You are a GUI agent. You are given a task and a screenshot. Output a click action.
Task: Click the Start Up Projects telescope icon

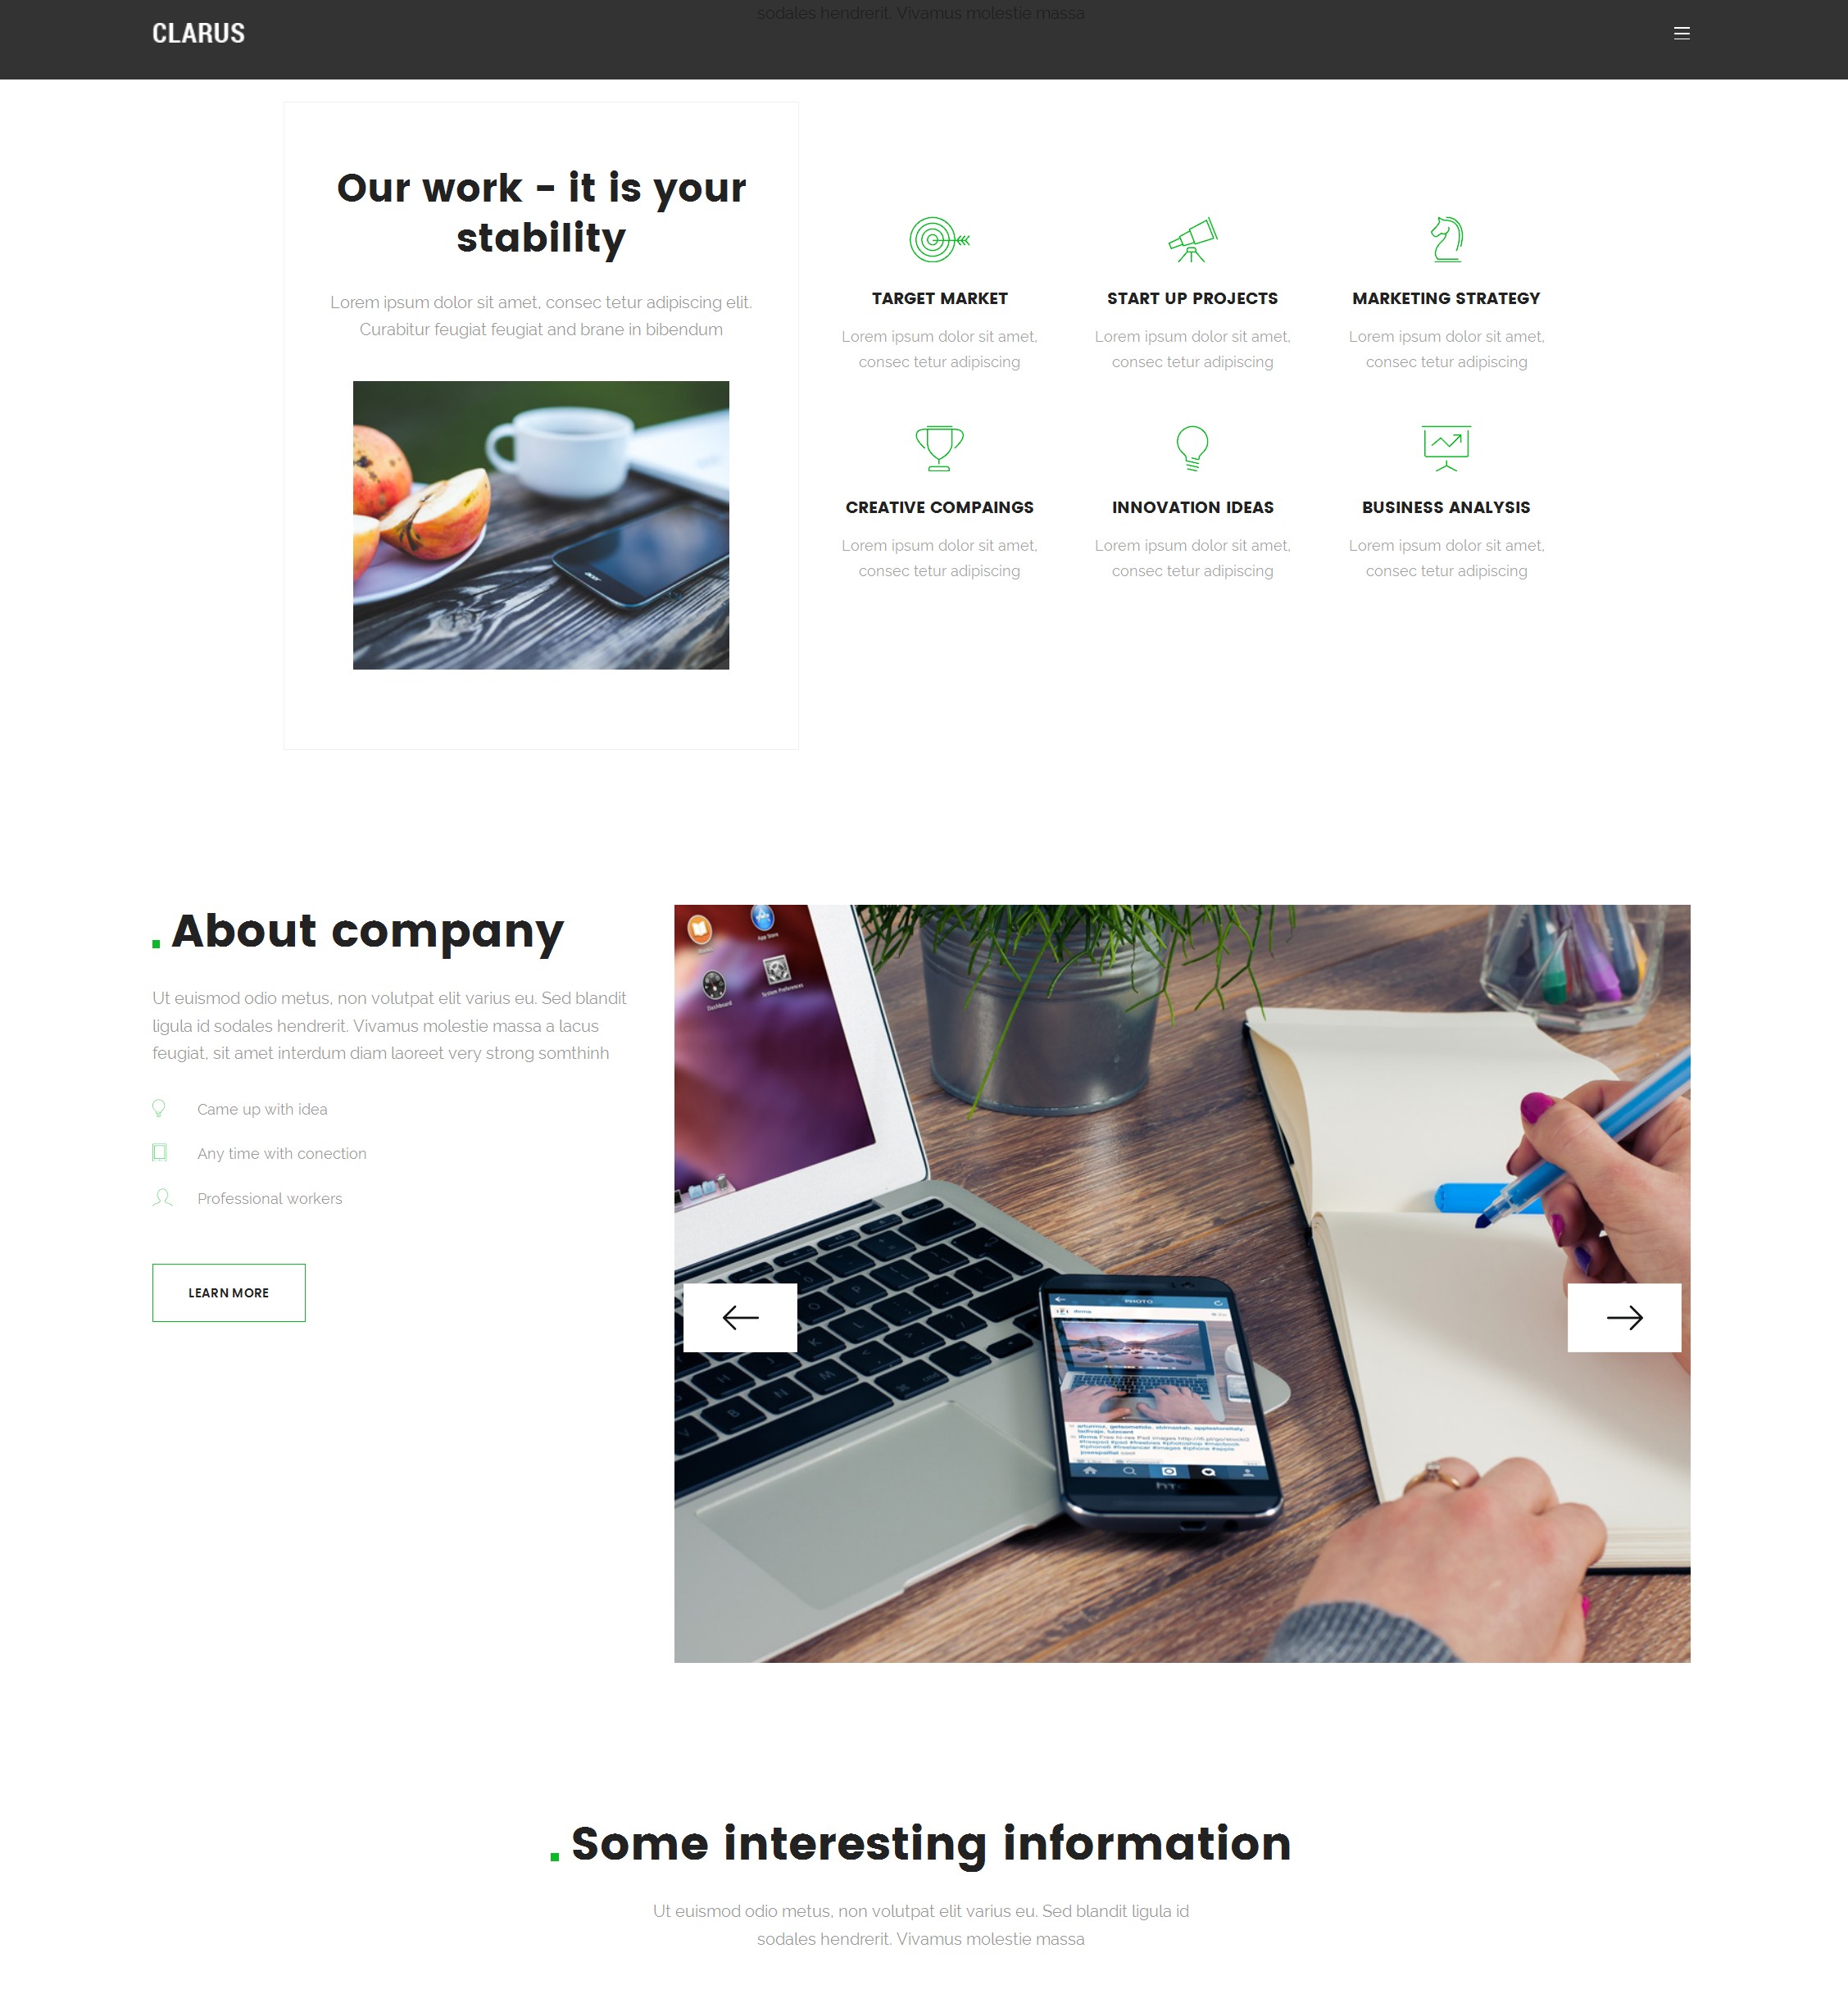pos(1192,238)
